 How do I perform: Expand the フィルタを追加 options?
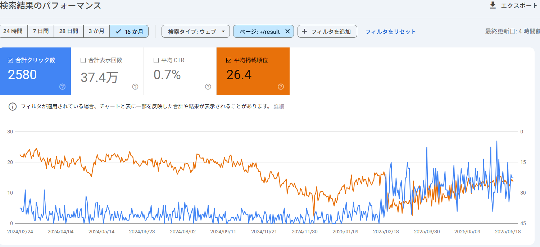coord(327,31)
